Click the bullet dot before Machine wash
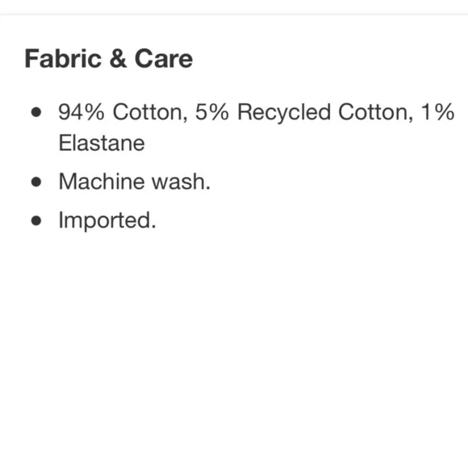468x468 pixels. tap(36, 182)
